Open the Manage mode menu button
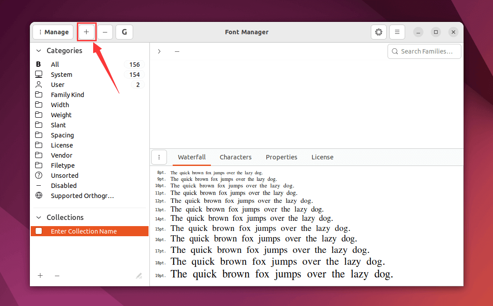 point(53,32)
